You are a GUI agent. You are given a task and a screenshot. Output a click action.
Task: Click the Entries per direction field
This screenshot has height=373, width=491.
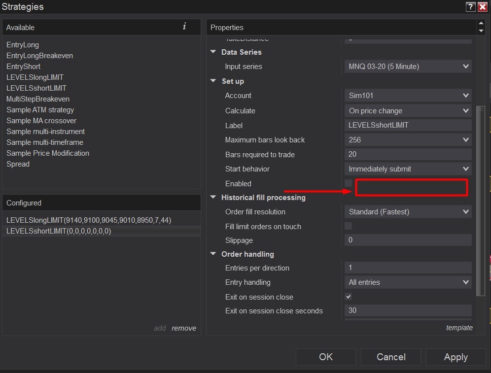(x=408, y=268)
